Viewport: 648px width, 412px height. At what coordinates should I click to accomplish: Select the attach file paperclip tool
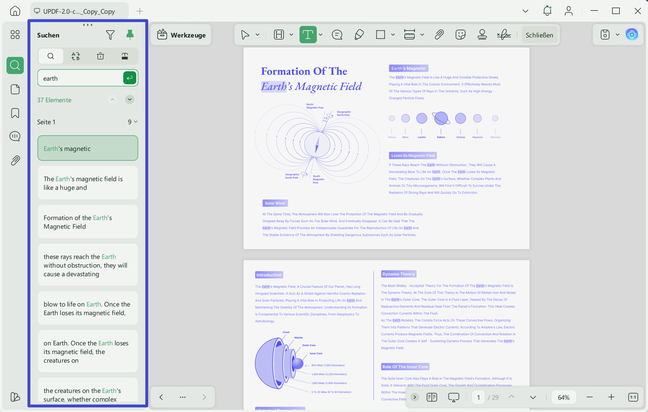tap(439, 35)
